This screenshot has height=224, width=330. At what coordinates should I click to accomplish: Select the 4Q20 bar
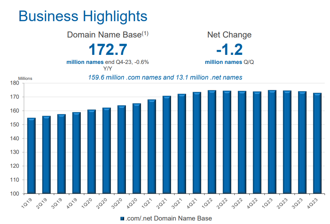pos(137,148)
